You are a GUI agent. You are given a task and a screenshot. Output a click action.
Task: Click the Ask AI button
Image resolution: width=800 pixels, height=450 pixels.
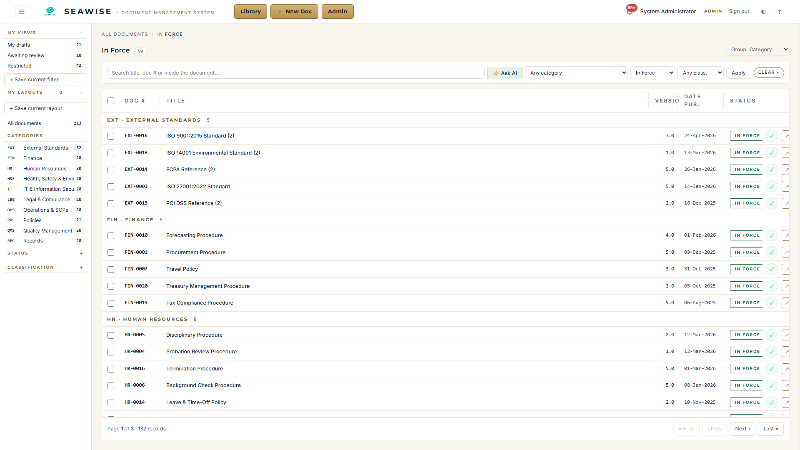[x=505, y=73]
